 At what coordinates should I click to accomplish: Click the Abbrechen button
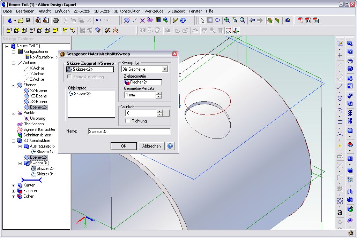coord(151,146)
